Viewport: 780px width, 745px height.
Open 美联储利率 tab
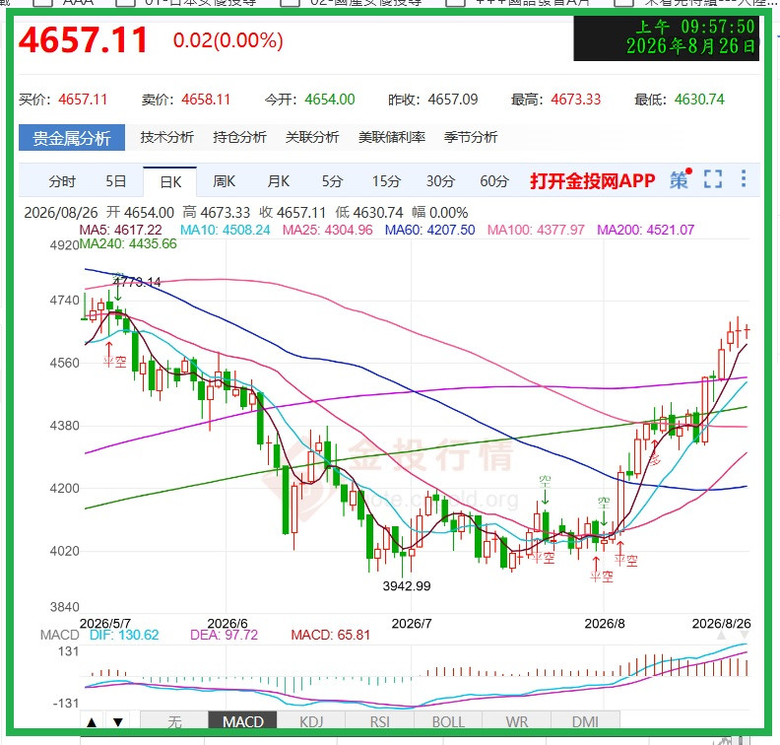(x=392, y=137)
